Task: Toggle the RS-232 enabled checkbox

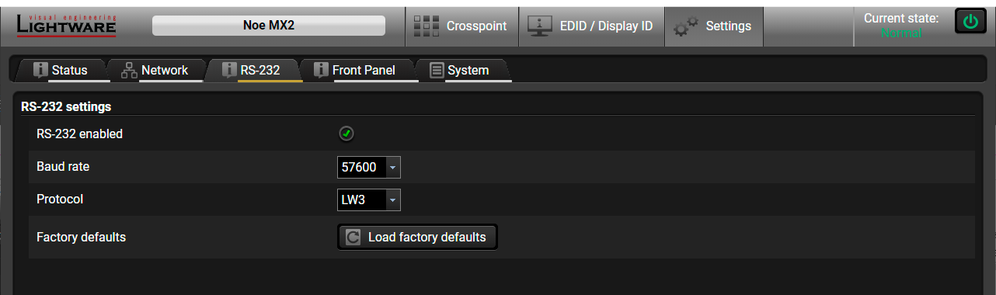Action: 347,134
